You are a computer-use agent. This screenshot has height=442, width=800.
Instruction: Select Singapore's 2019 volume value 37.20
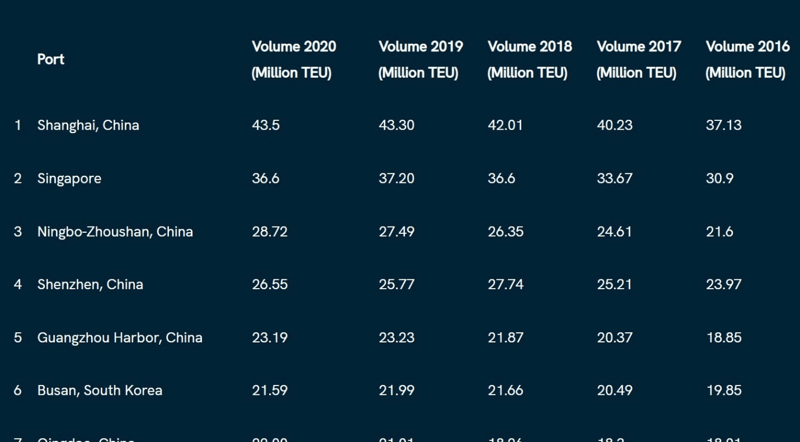point(397,178)
